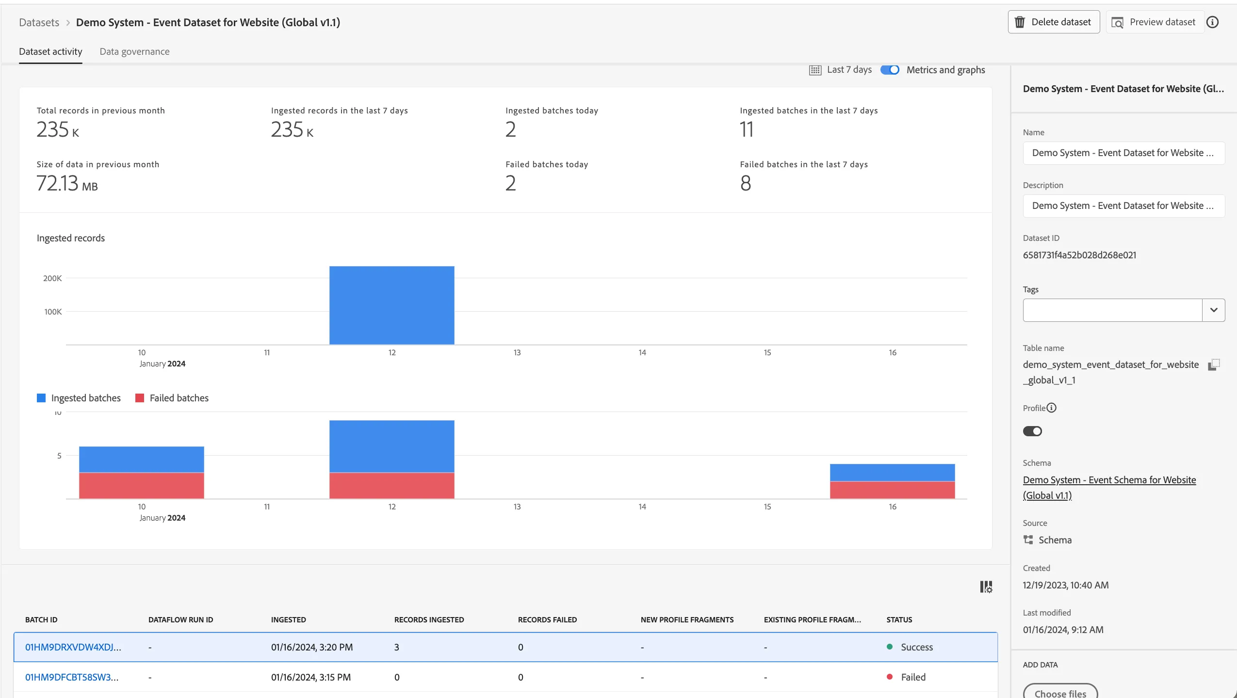This screenshot has height=698, width=1237.
Task: Open the Last 7 days calendar icon
Action: click(x=815, y=70)
